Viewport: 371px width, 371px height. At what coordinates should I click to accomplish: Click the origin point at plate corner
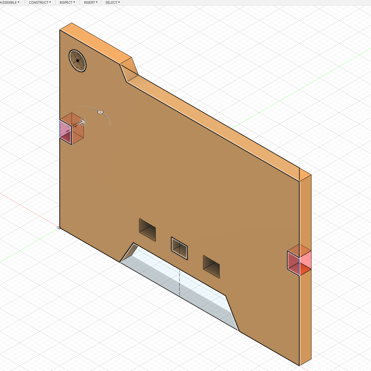pos(58,228)
